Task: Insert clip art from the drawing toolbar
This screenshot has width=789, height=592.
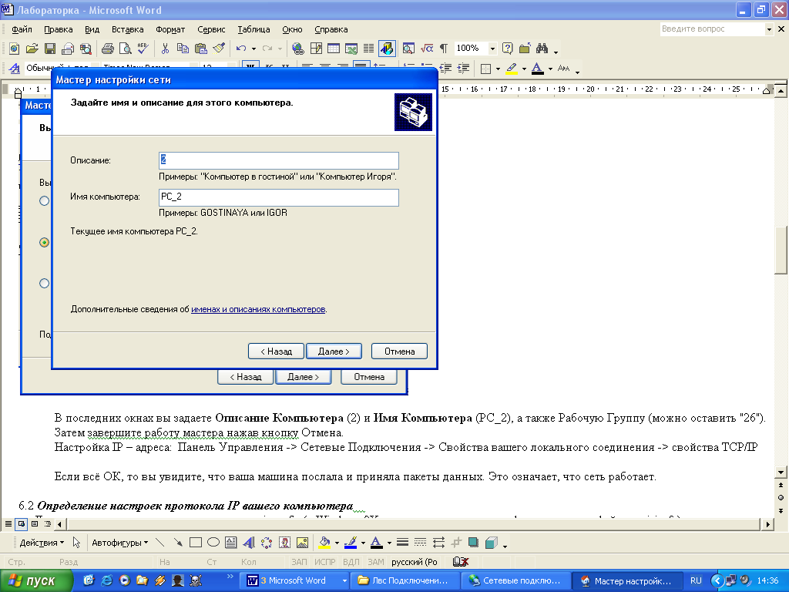Action: (285, 542)
